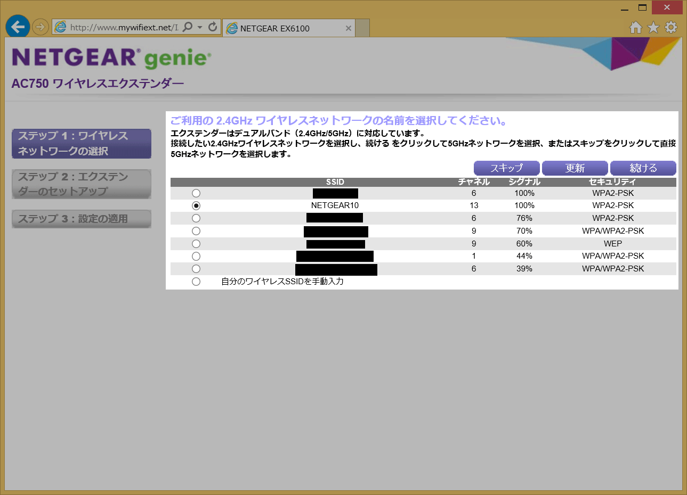The height and width of the screenshot is (495, 687).
Task: Open favorites star icon
Action: coord(653,27)
